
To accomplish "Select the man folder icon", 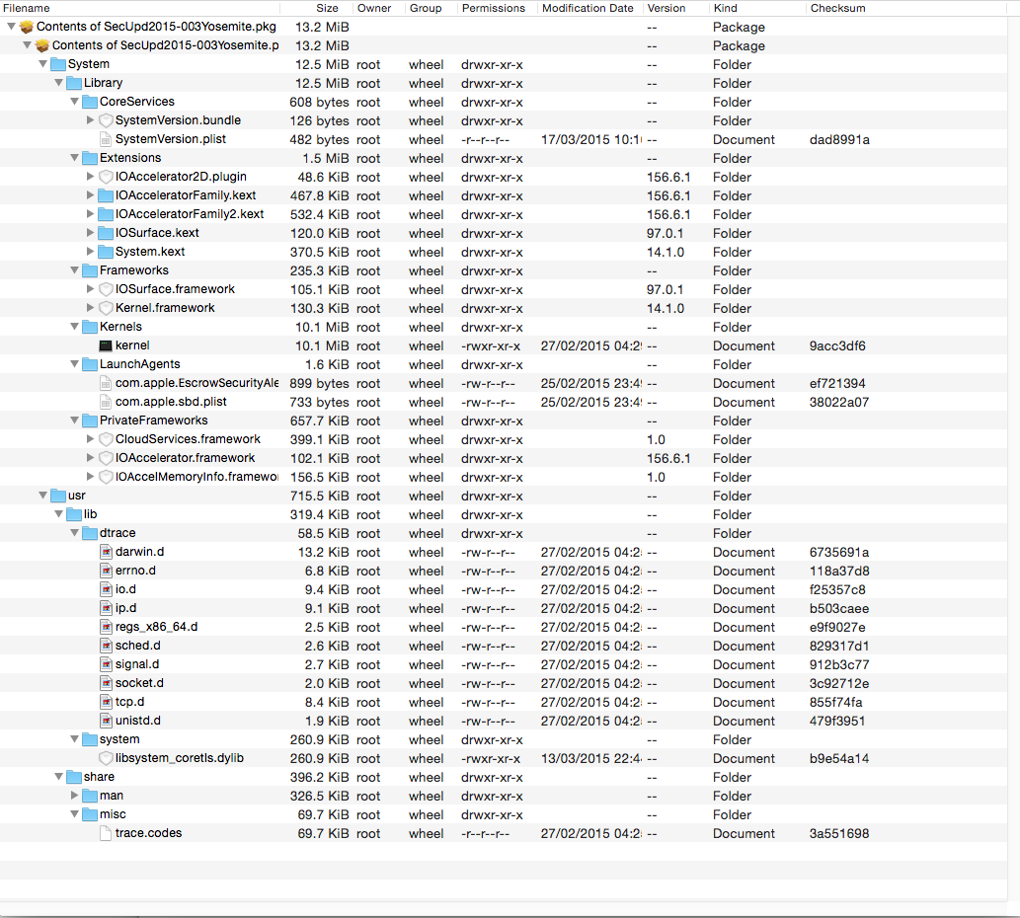I will point(90,796).
